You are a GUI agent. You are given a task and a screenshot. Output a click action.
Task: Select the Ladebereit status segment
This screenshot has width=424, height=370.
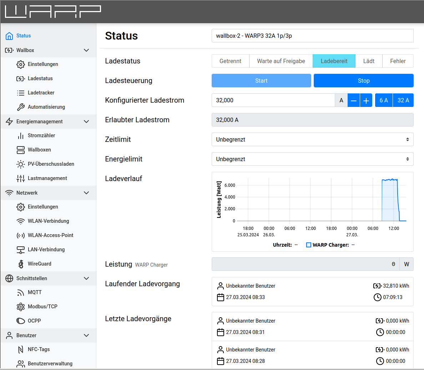click(334, 61)
